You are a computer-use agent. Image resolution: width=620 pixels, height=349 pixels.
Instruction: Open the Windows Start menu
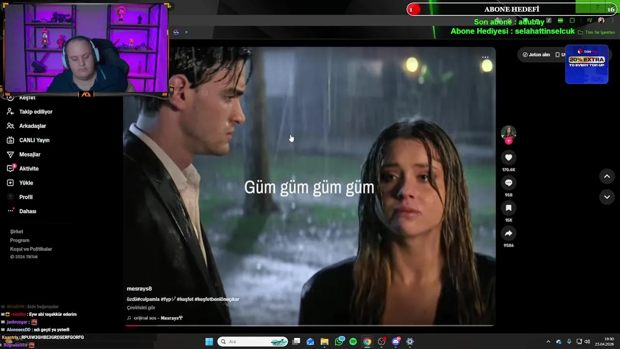(209, 342)
